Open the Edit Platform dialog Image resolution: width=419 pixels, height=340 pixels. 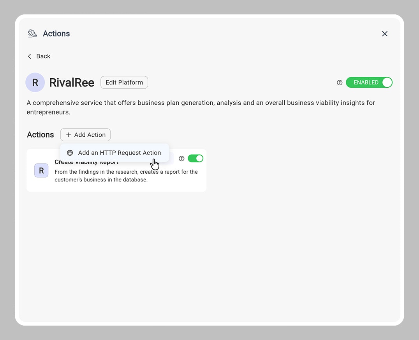[124, 82]
